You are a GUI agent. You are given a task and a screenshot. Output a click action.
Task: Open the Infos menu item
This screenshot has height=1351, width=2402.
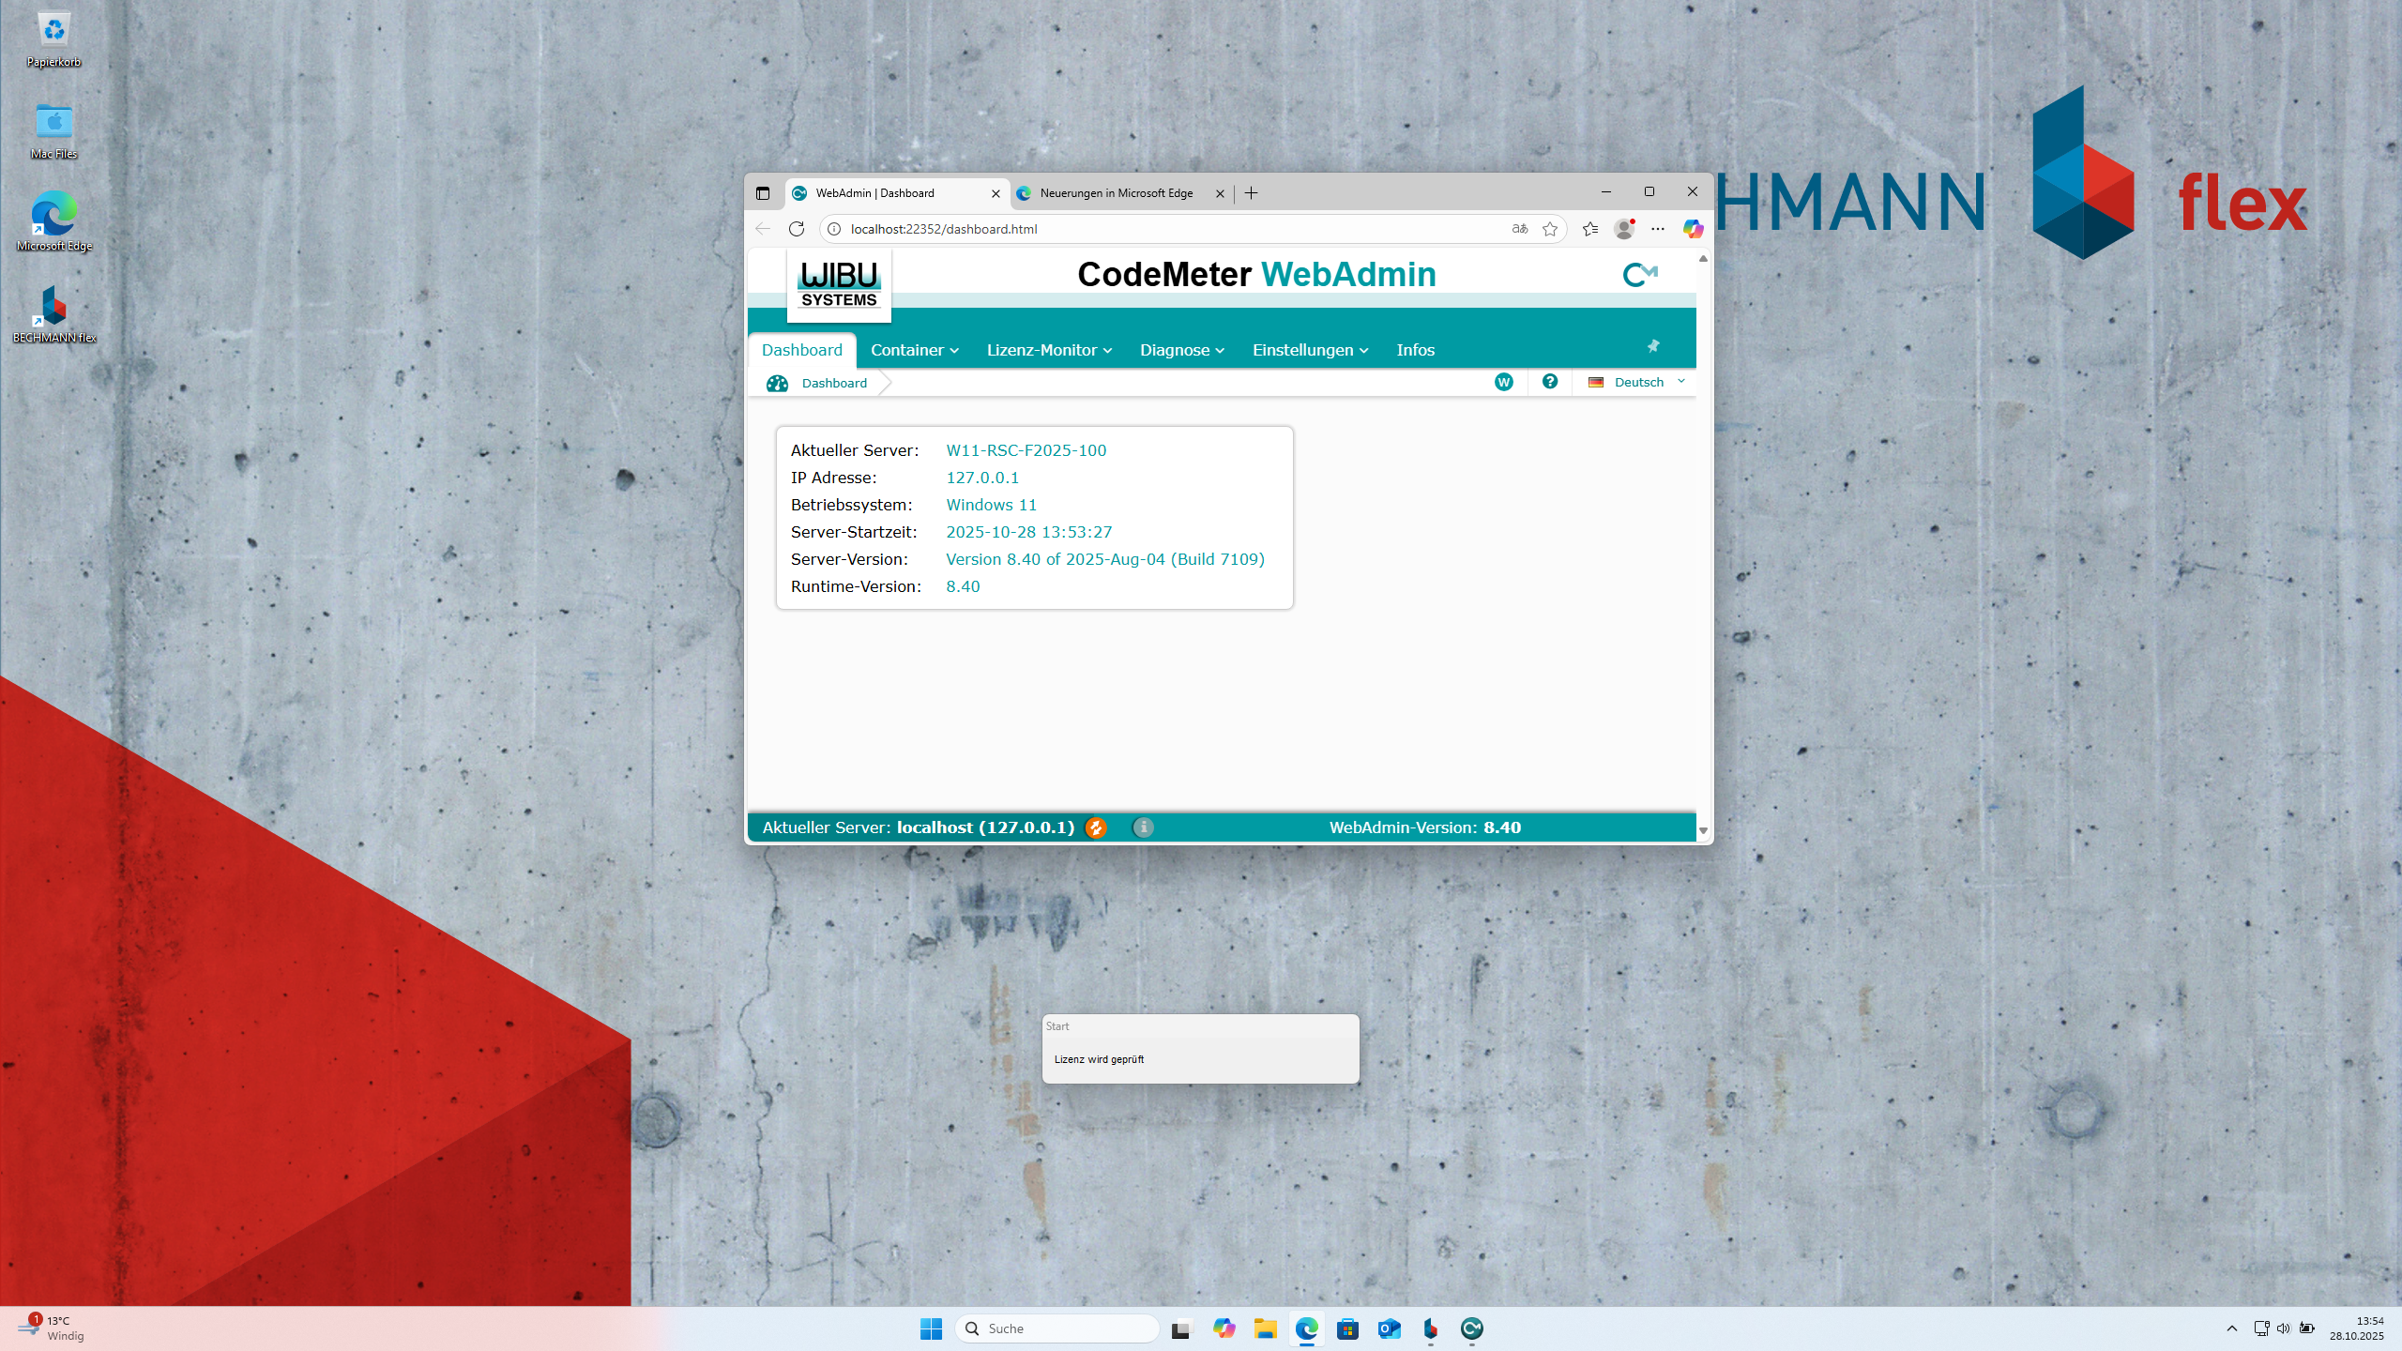[1415, 350]
